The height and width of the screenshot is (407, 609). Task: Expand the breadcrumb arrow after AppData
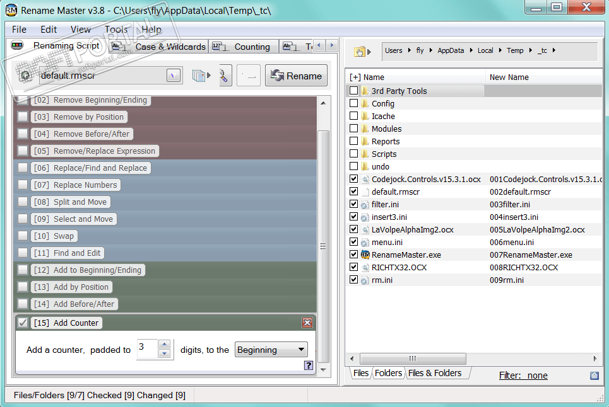471,50
